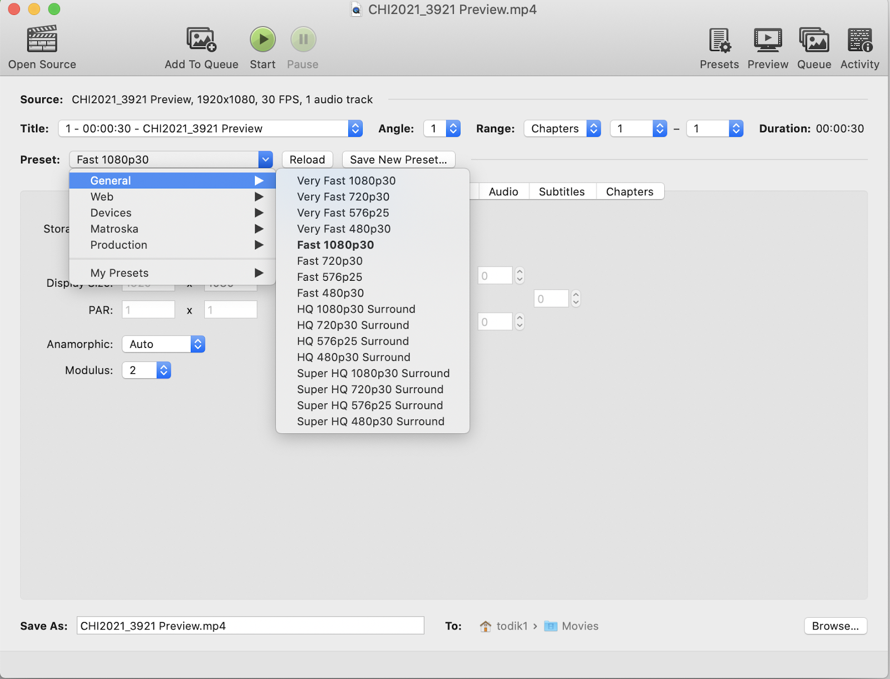Select Fast 720p30 preset
This screenshot has height=679, width=890.
point(373,261)
